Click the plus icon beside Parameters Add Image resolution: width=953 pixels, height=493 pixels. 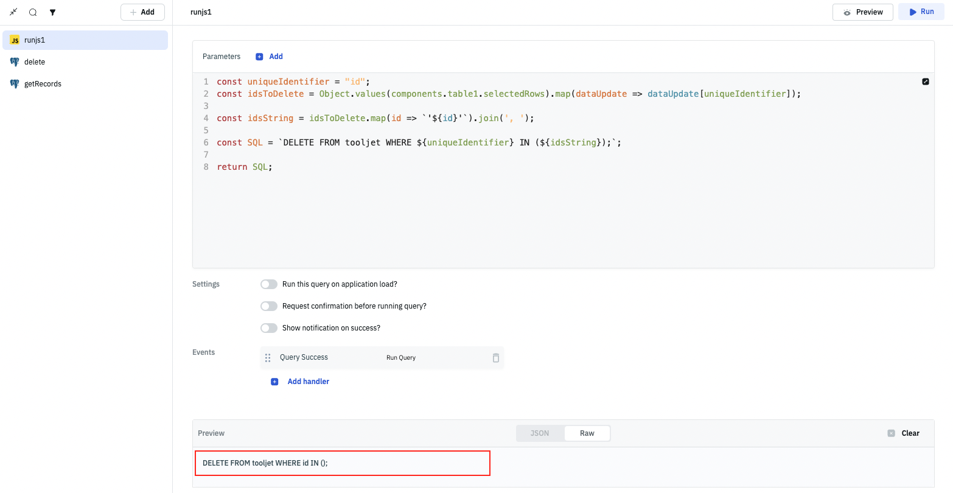(x=259, y=57)
